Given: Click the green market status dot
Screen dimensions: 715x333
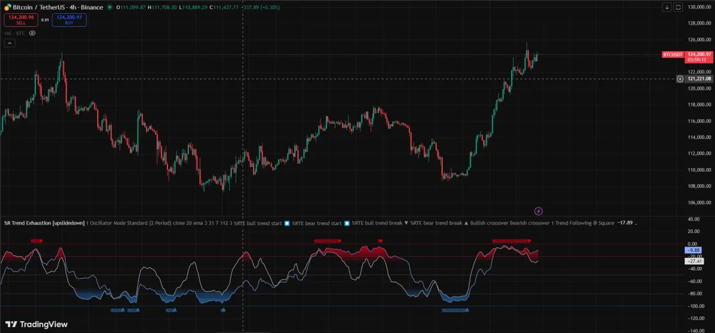Looking at the screenshot, I should coord(110,7).
